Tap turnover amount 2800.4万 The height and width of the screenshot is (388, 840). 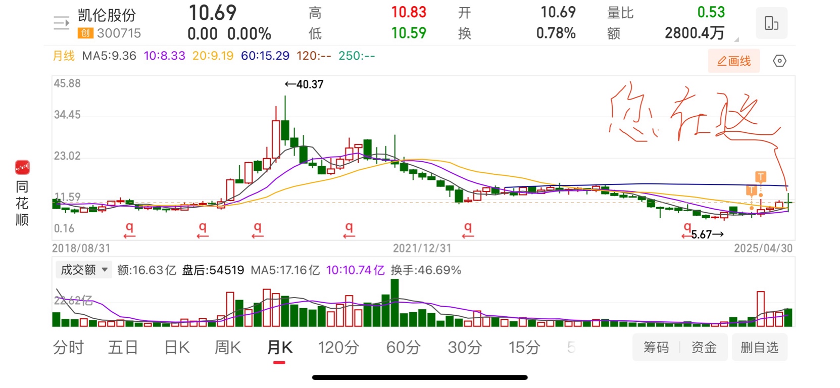(695, 33)
